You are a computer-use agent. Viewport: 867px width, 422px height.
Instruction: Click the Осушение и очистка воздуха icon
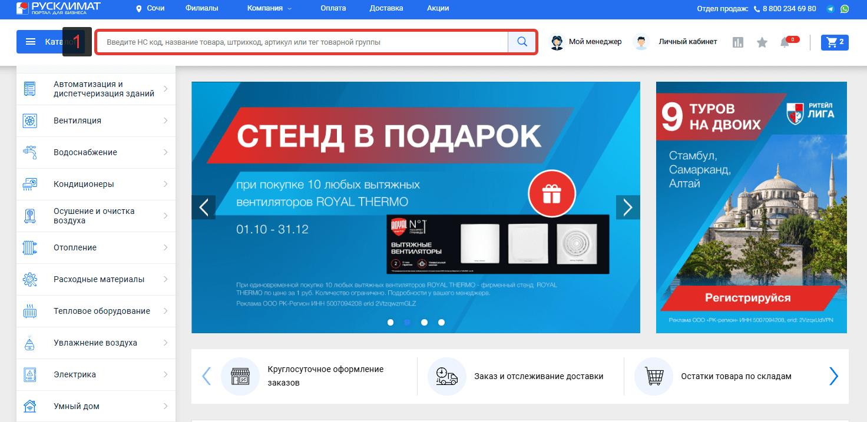(x=29, y=216)
